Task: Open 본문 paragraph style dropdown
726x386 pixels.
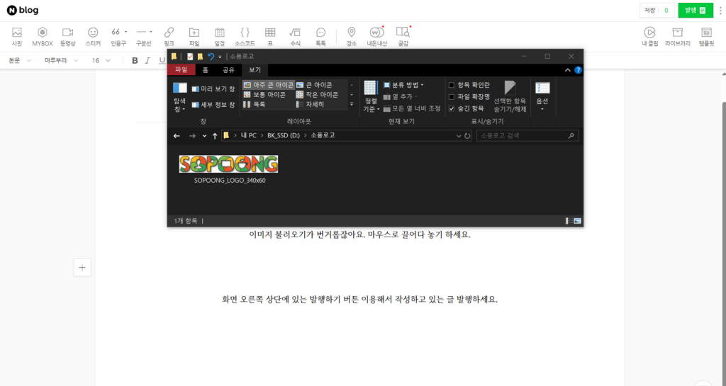Action: pyautogui.click(x=20, y=61)
